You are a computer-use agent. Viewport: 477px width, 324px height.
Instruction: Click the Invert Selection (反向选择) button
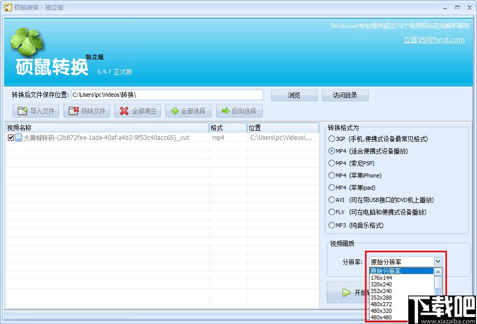(239, 111)
